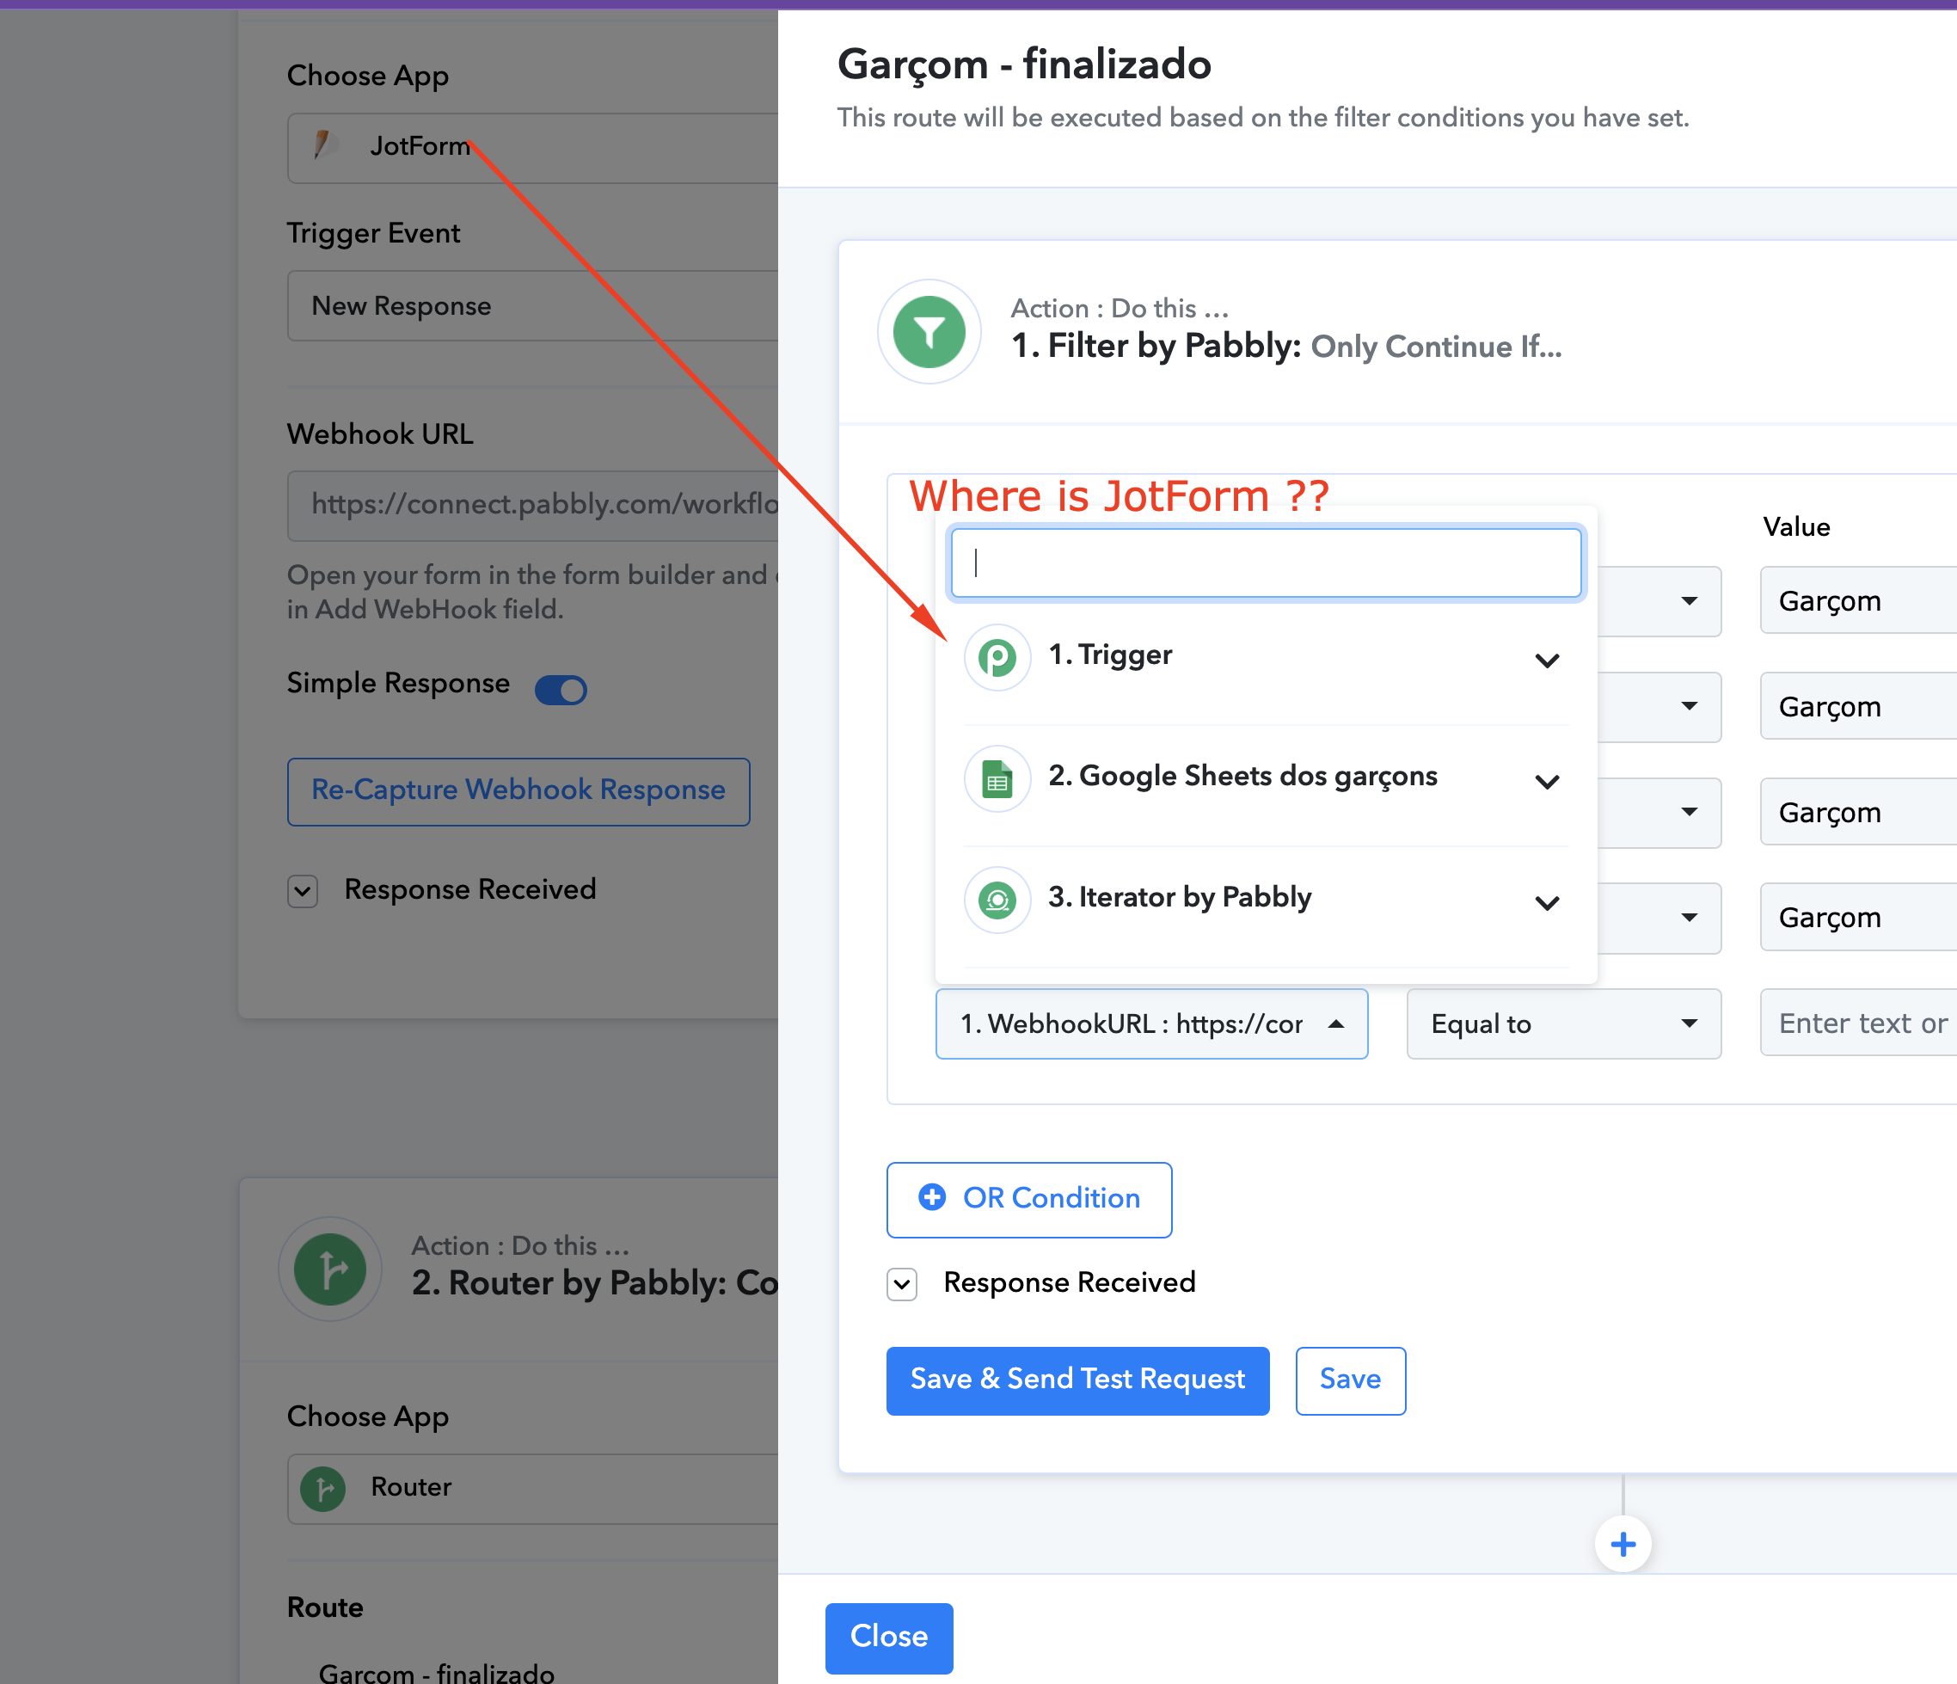Toggle the Simple Response switch
The height and width of the screenshot is (1684, 1957).
tap(561, 689)
